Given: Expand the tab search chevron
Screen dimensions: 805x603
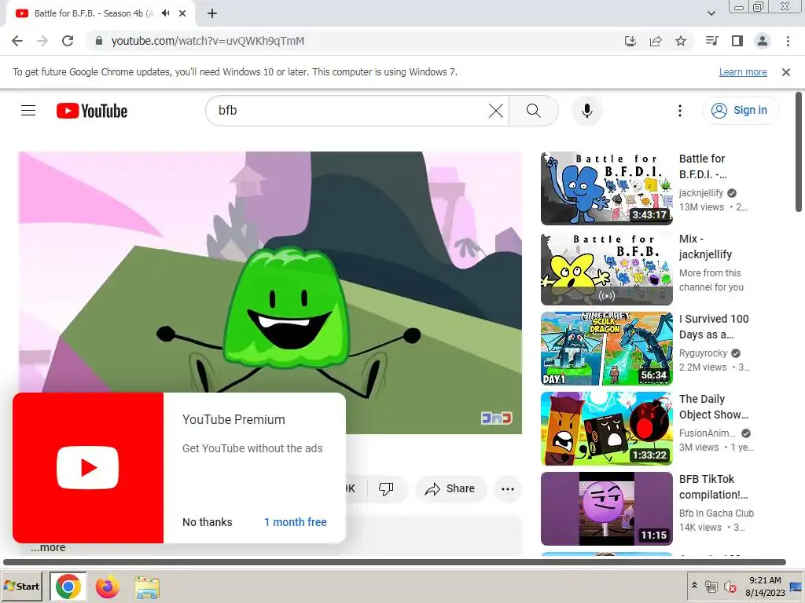Looking at the screenshot, I should click(711, 13).
